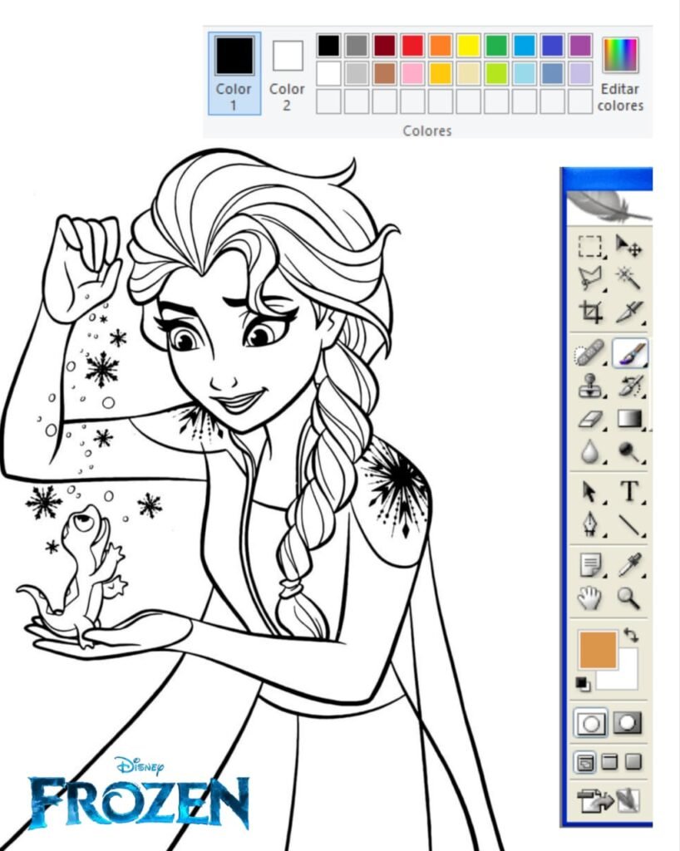Select the Eyedropper tool

630,564
